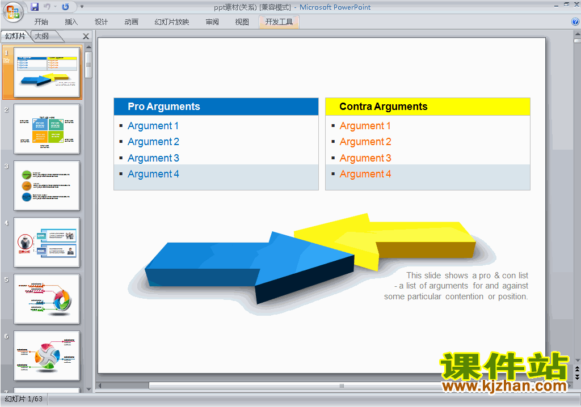The image size is (581, 407).
Task: Minimize the PowerPoint window
Action: 556,5
